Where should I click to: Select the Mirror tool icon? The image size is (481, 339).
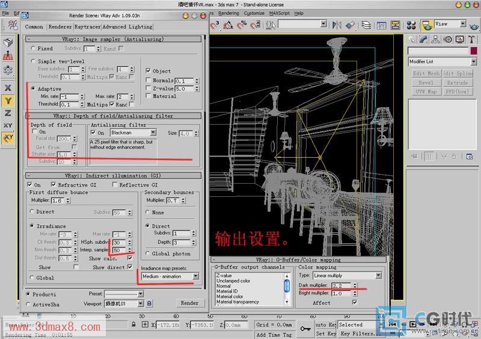[x=337, y=25]
